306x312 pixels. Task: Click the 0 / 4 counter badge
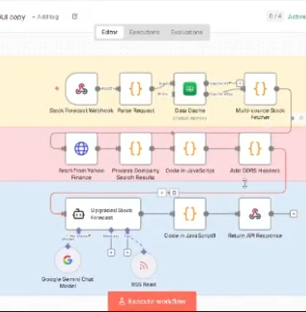pos(275,16)
